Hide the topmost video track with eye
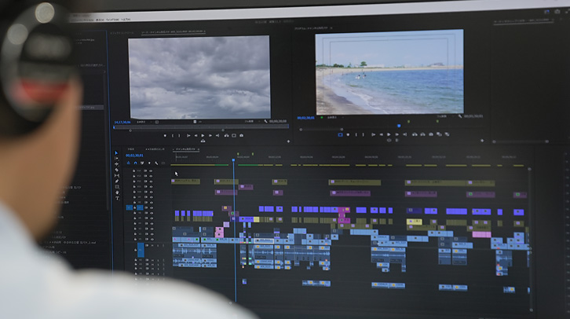Image resolution: width=570 pixels, height=319 pixels. coord(151,170)
